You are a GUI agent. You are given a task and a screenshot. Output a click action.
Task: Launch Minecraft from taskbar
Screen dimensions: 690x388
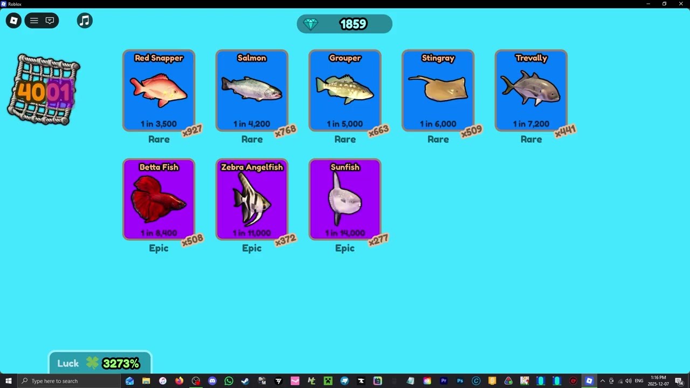pos(328,381)
